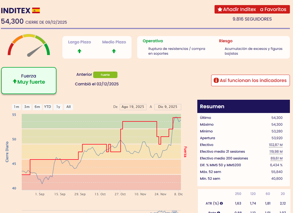Click the Operativa heading
Screen dimensions: 293x213
(153, 41)
